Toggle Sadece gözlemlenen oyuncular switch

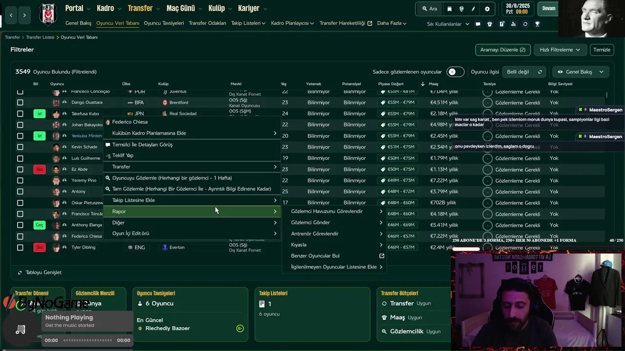[x=455, y=72]
